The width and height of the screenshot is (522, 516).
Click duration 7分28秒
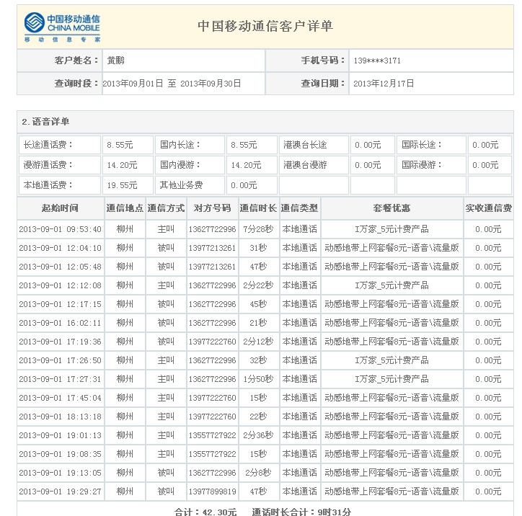(258, 229)
